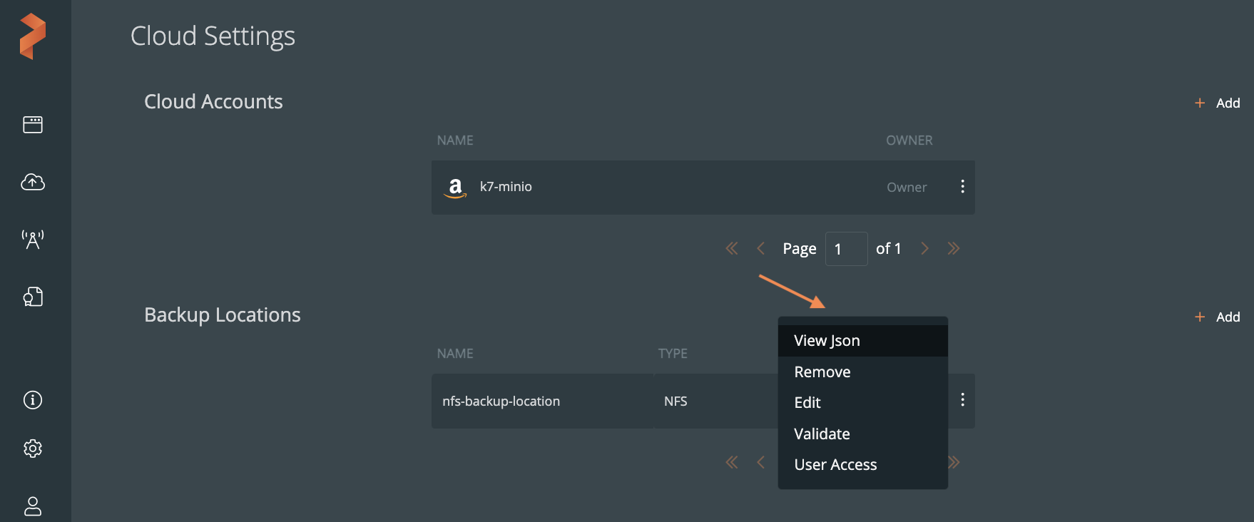Click the Cloud Accounts page number field
Image resolution: width=1254 pixels, height=522 pixels.
click(x=846, y=249)
